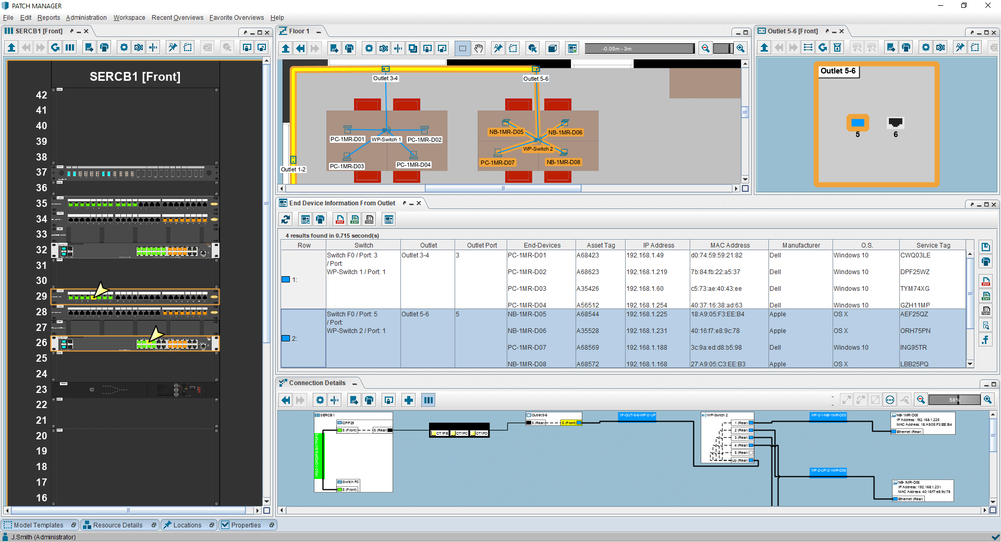Viewport: 1001px width, 542px height.
Task: Open the Reports menu
Action: (x=48, y=18)
